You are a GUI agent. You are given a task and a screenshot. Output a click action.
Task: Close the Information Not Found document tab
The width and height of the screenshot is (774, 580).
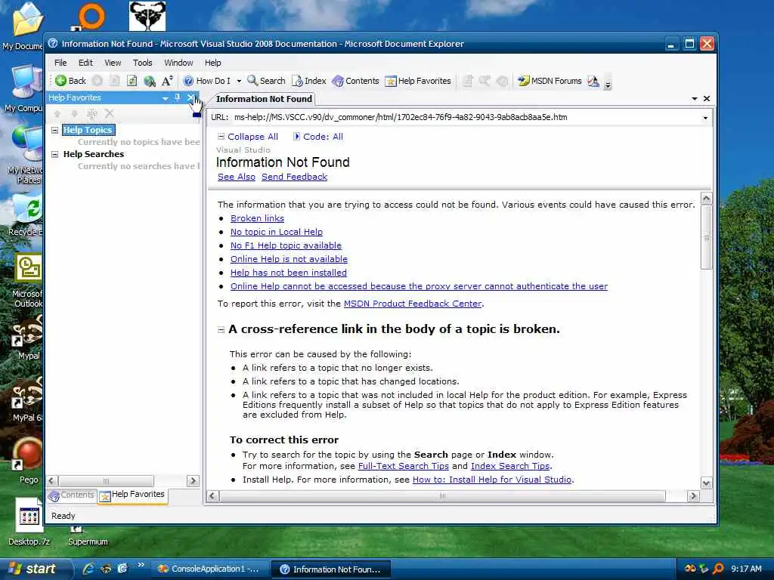[x=707, y=99]
